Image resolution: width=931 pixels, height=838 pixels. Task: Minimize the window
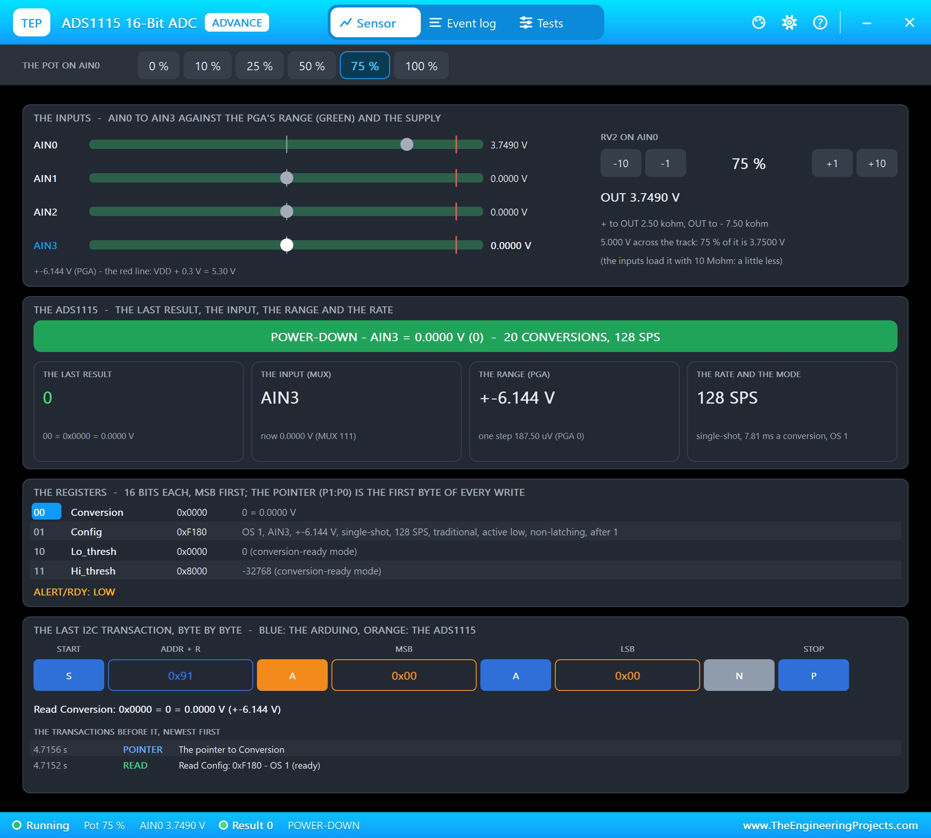(x=867, y=23)
